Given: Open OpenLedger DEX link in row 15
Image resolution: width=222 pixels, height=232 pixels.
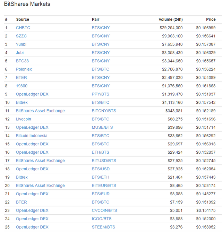Looking at the screenshot, I should (32, 144).
